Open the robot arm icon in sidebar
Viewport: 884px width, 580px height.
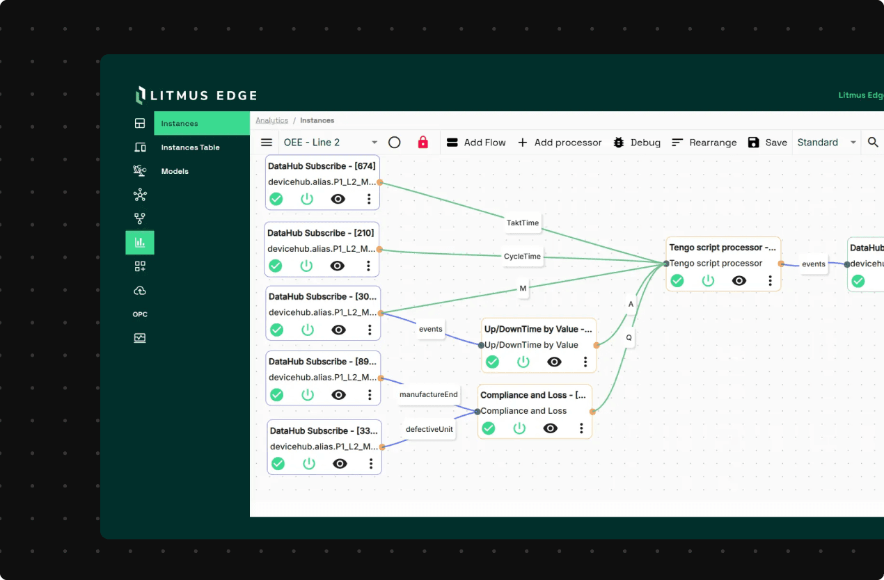(x=140, y=171)
